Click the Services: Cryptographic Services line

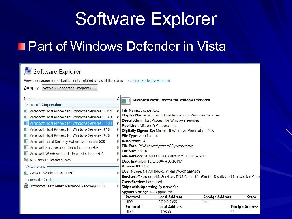tap(191, 176)
